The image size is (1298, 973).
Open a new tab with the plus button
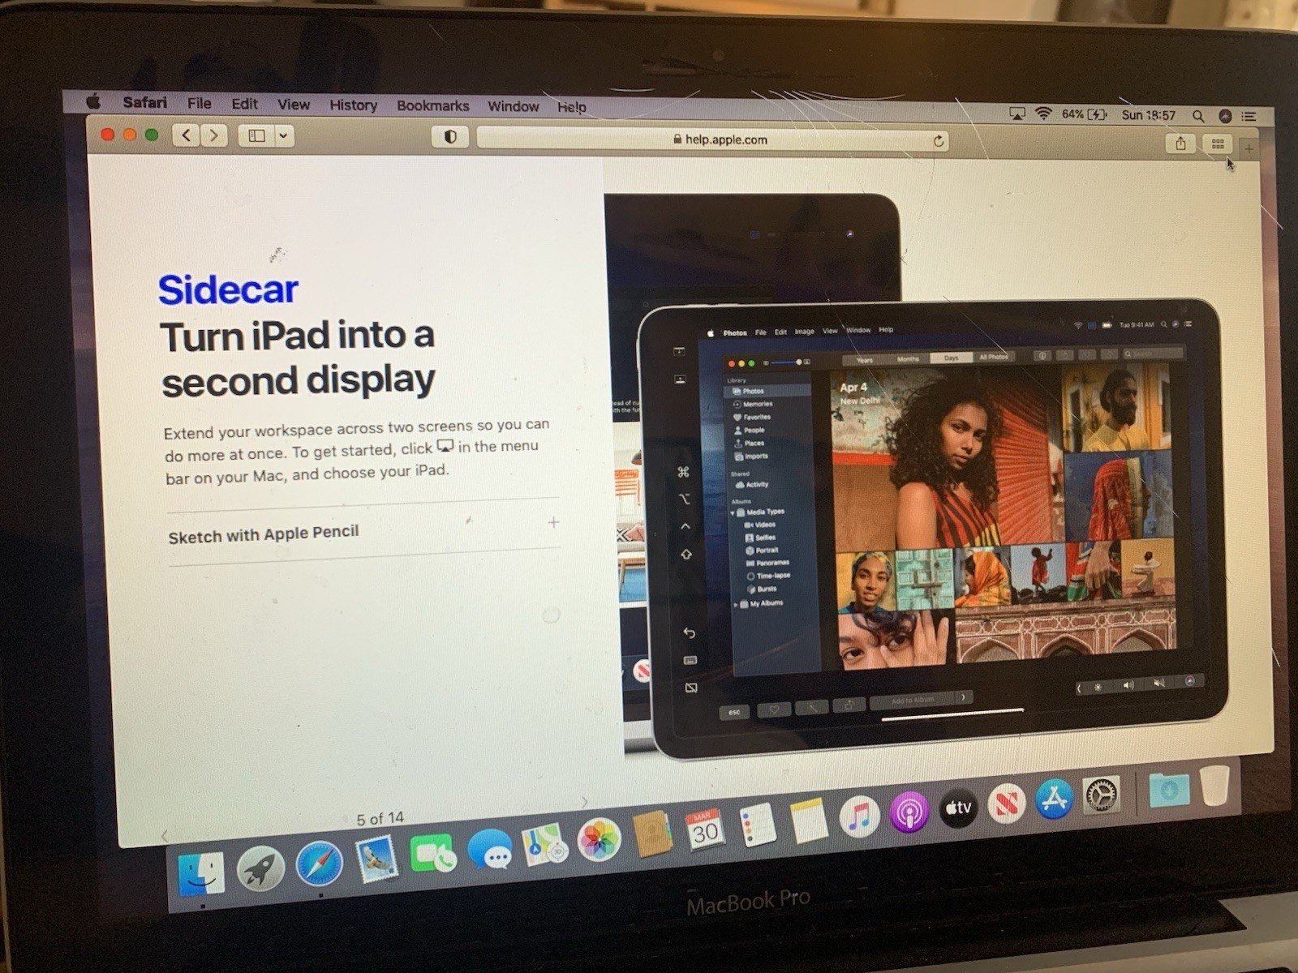coord(1249,149)
